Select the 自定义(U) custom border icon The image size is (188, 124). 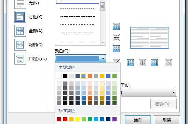(20, 59)
